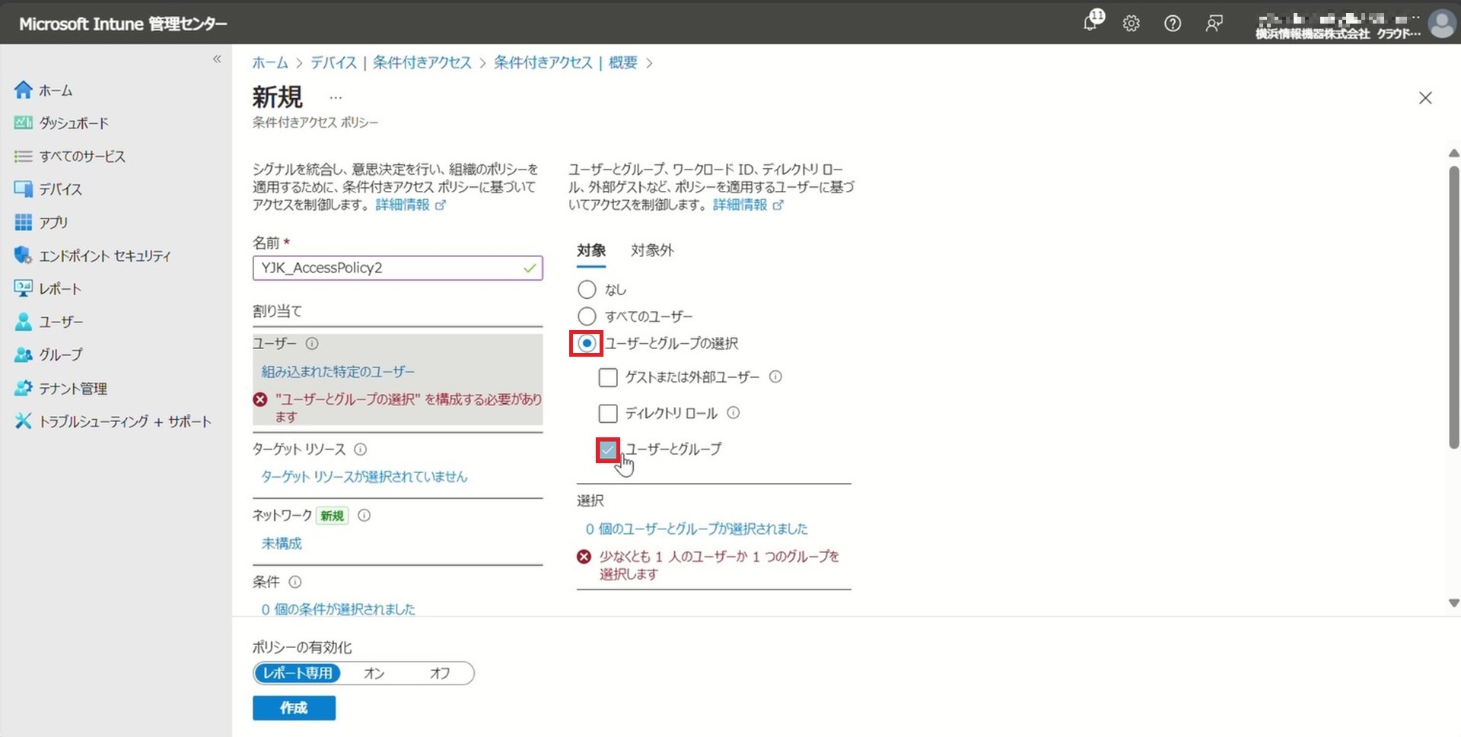Click the テナント管理 sidebar icon

coord(23,389)
